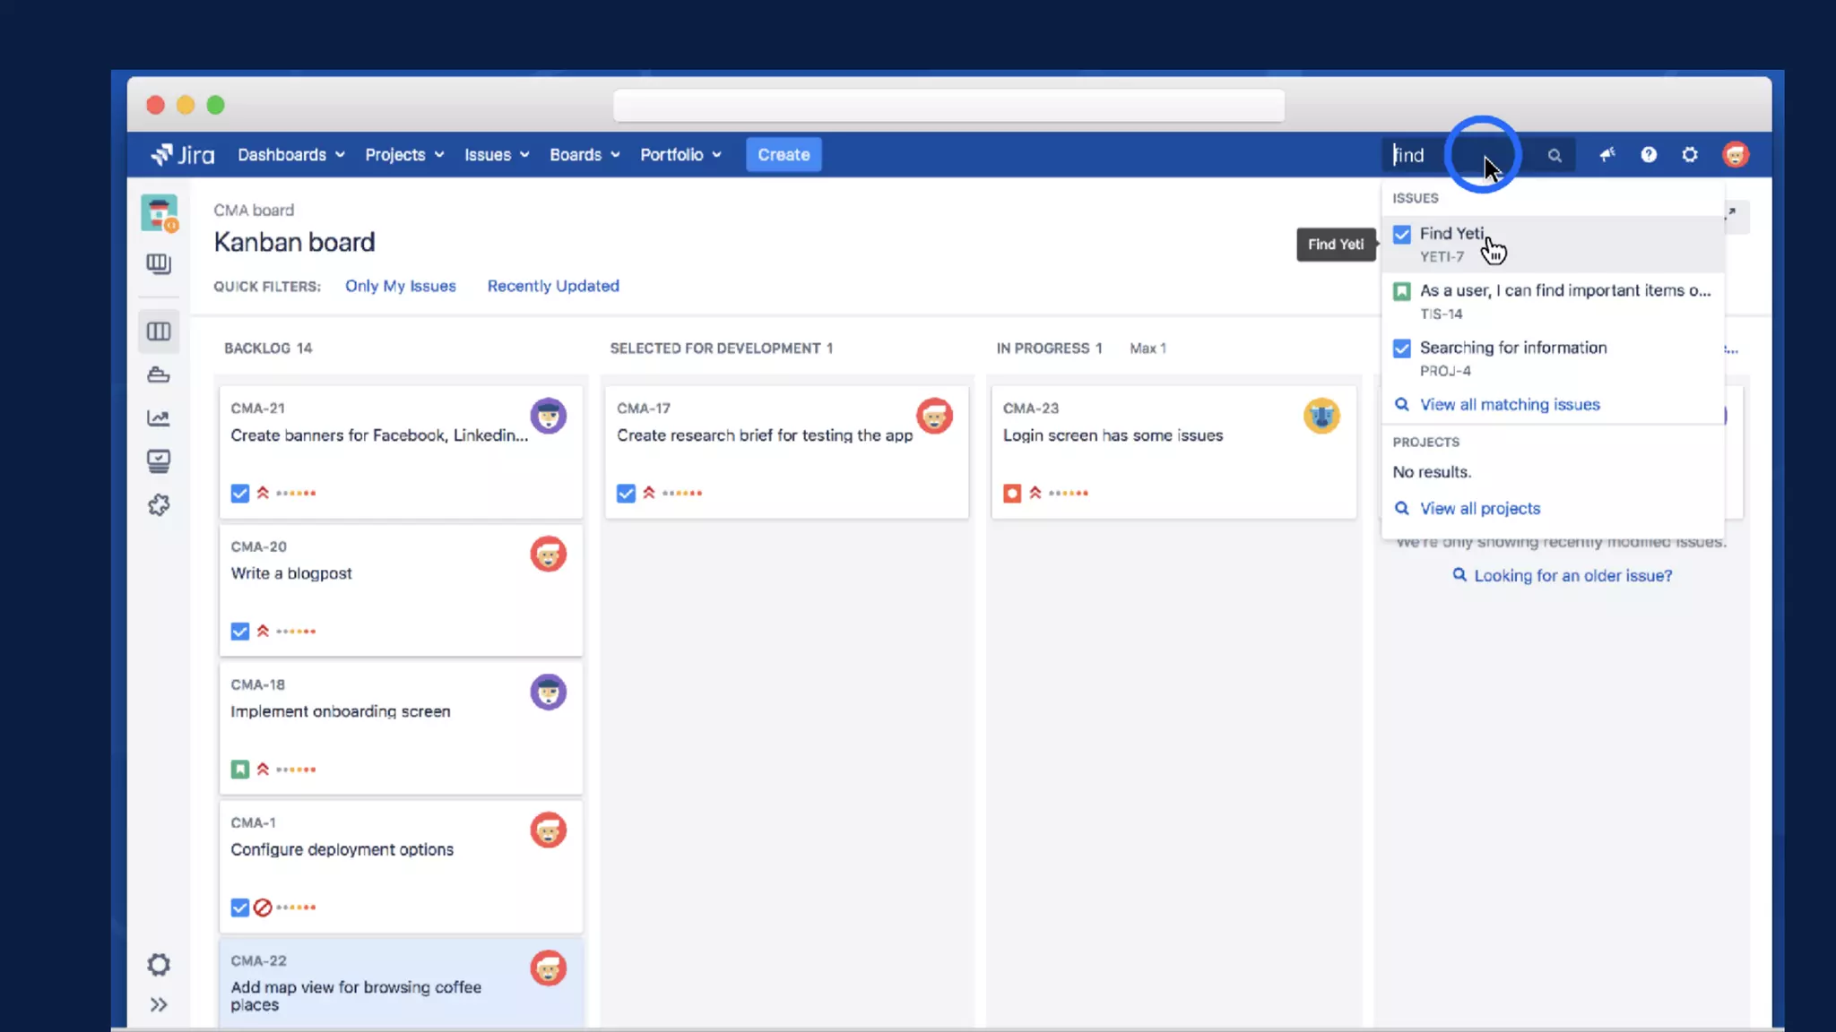
Task: Expand the Projects dropdown menu
Action: pos(404,155)
